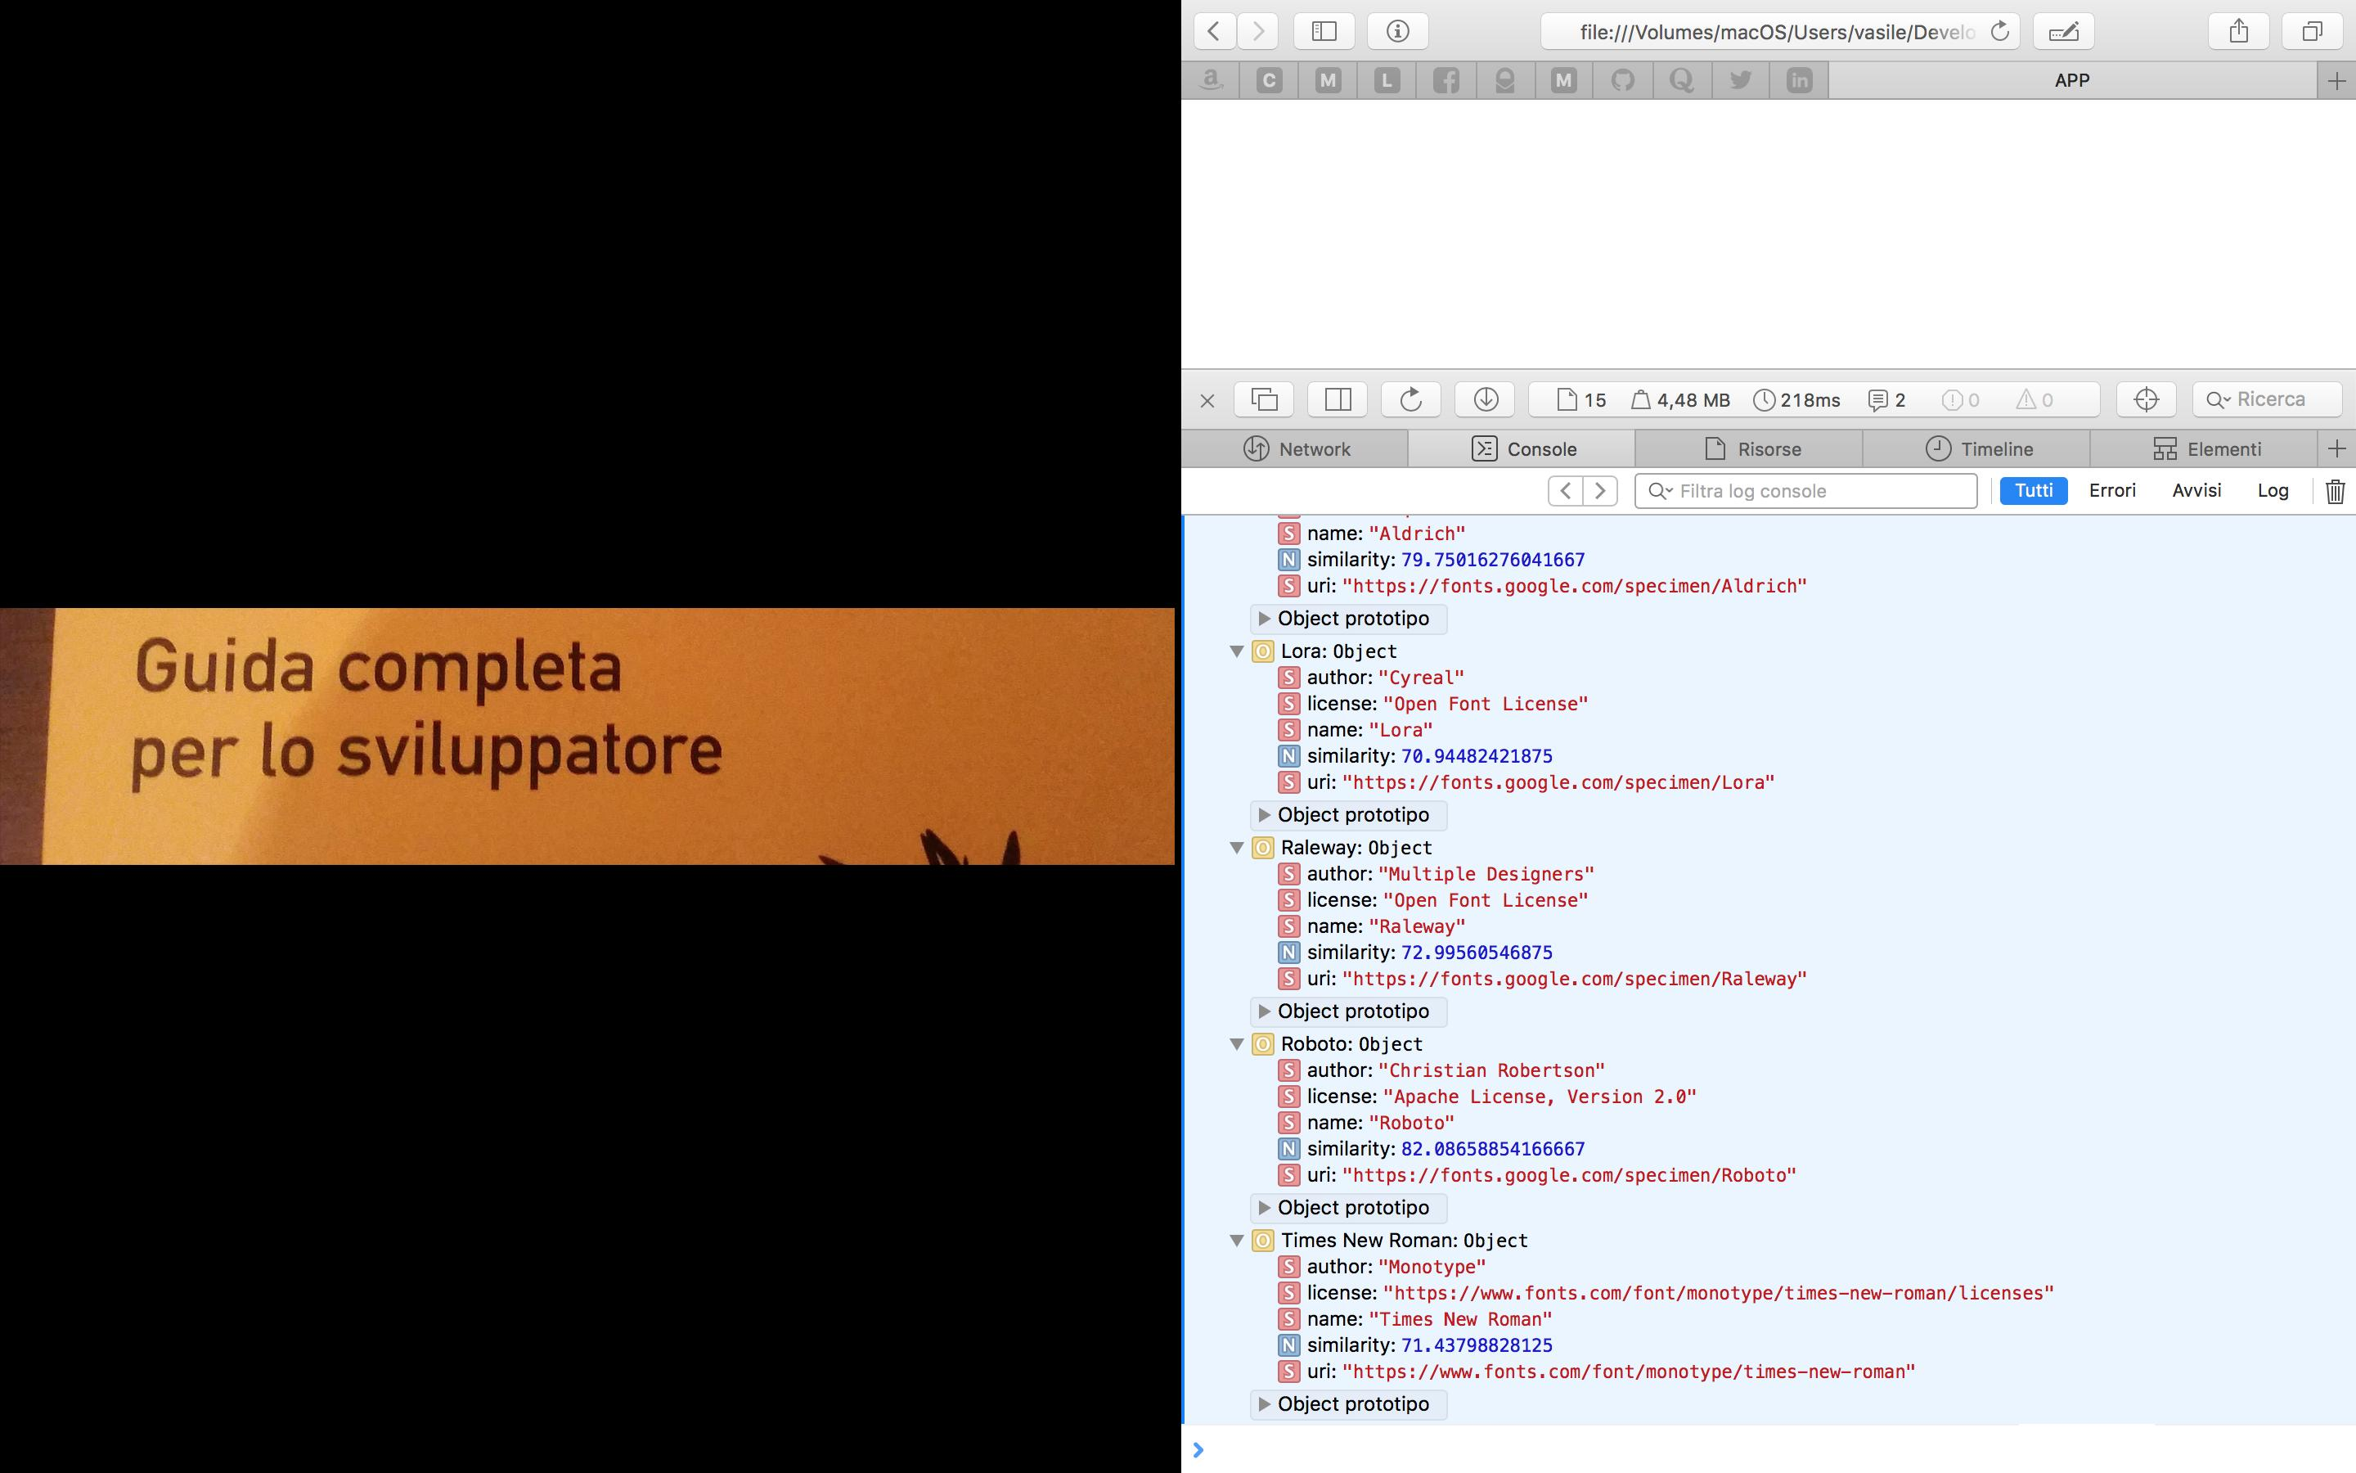Switch to the Network tab
This screenshot has height=1473, width=2356.
click(x=1296, y=449)
